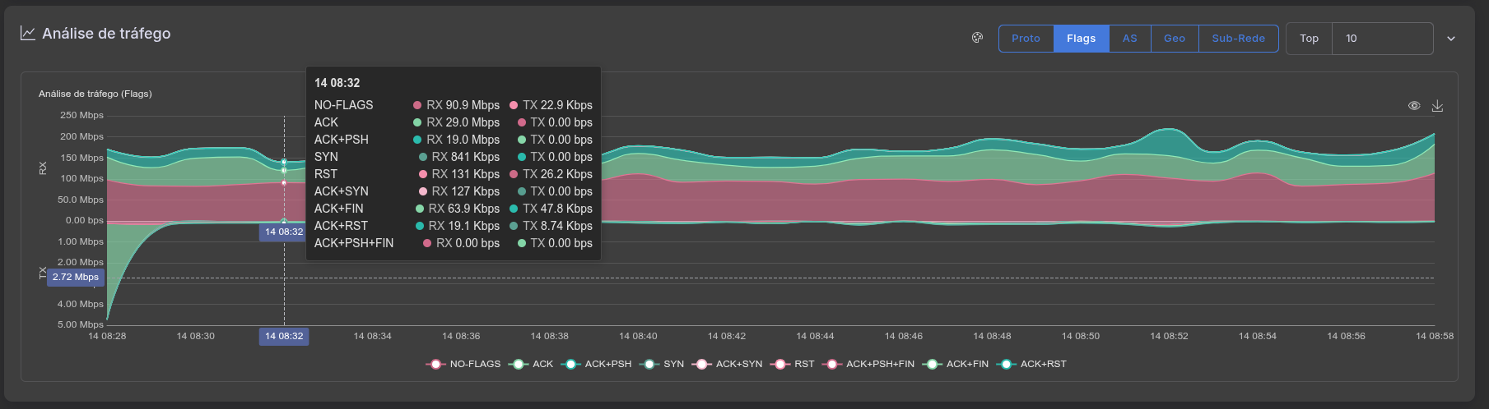This screenshot has width=1489, height=409.
Task: Expand the chevron dropdown beside Top field
Action: pos(1451,39)
